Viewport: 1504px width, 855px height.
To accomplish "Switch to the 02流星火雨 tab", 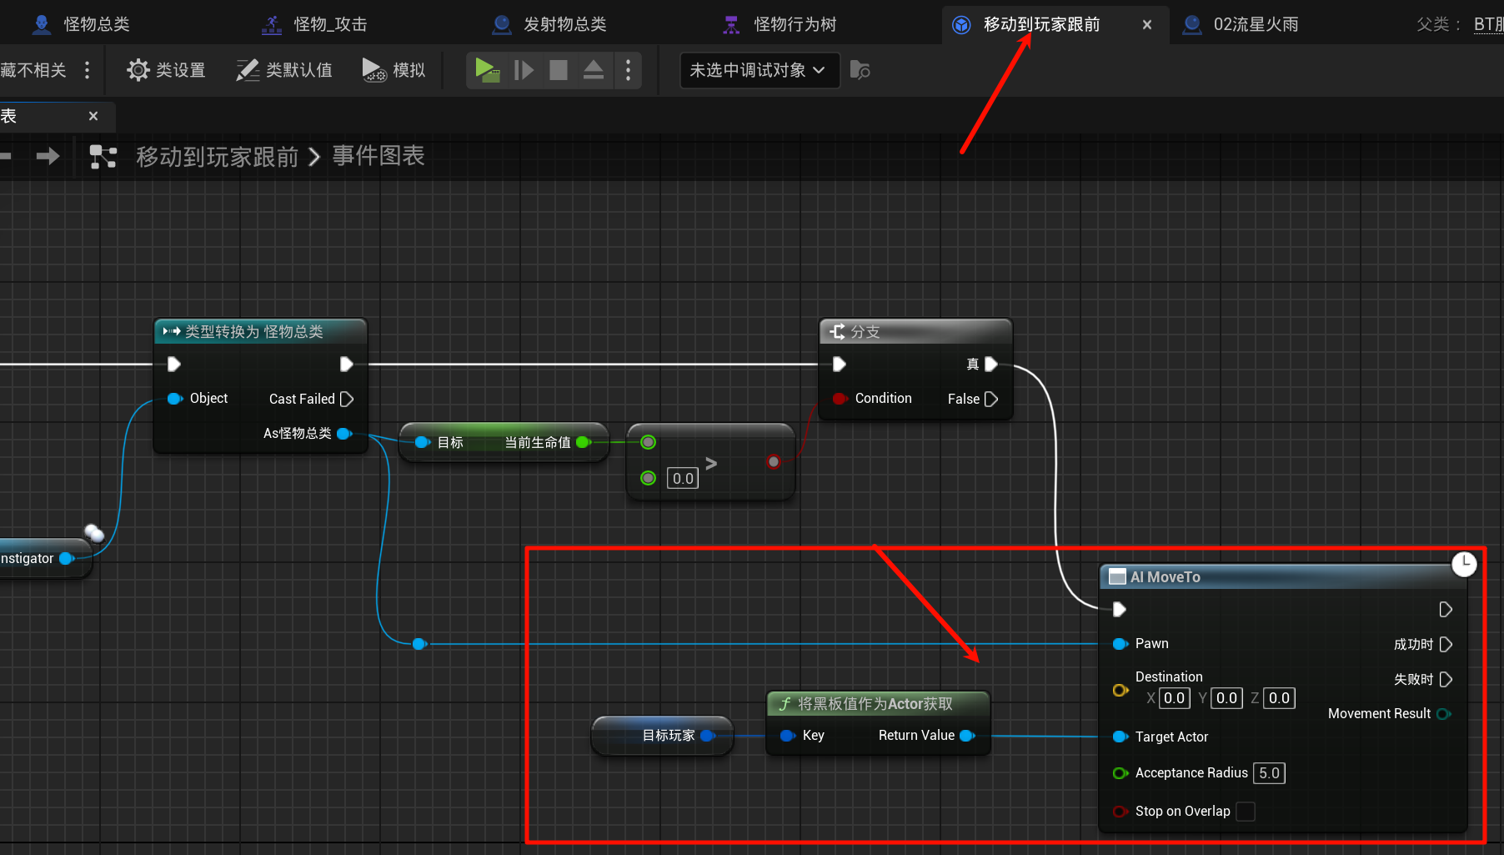I will (1241, 24).
